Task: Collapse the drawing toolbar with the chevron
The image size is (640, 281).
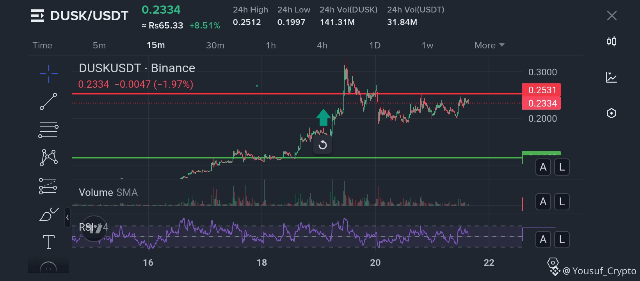Action: click(68, 217)
